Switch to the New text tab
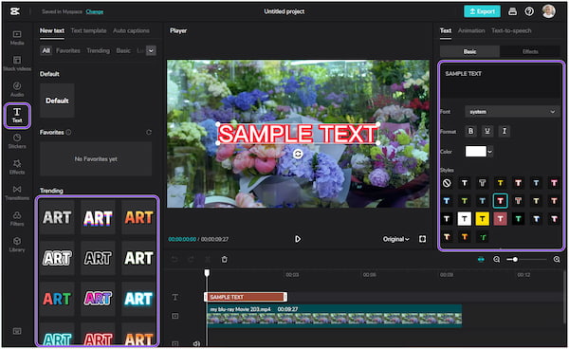569x349 pixels. pyautogui.click(x=52, y=31)
